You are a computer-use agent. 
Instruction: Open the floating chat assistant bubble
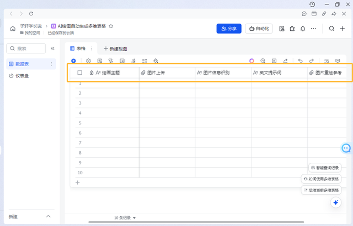[346, 148]
